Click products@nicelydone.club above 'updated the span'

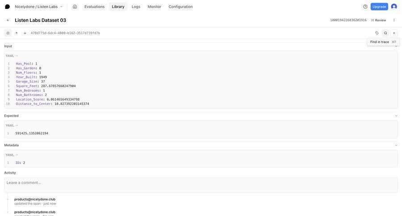35,199
